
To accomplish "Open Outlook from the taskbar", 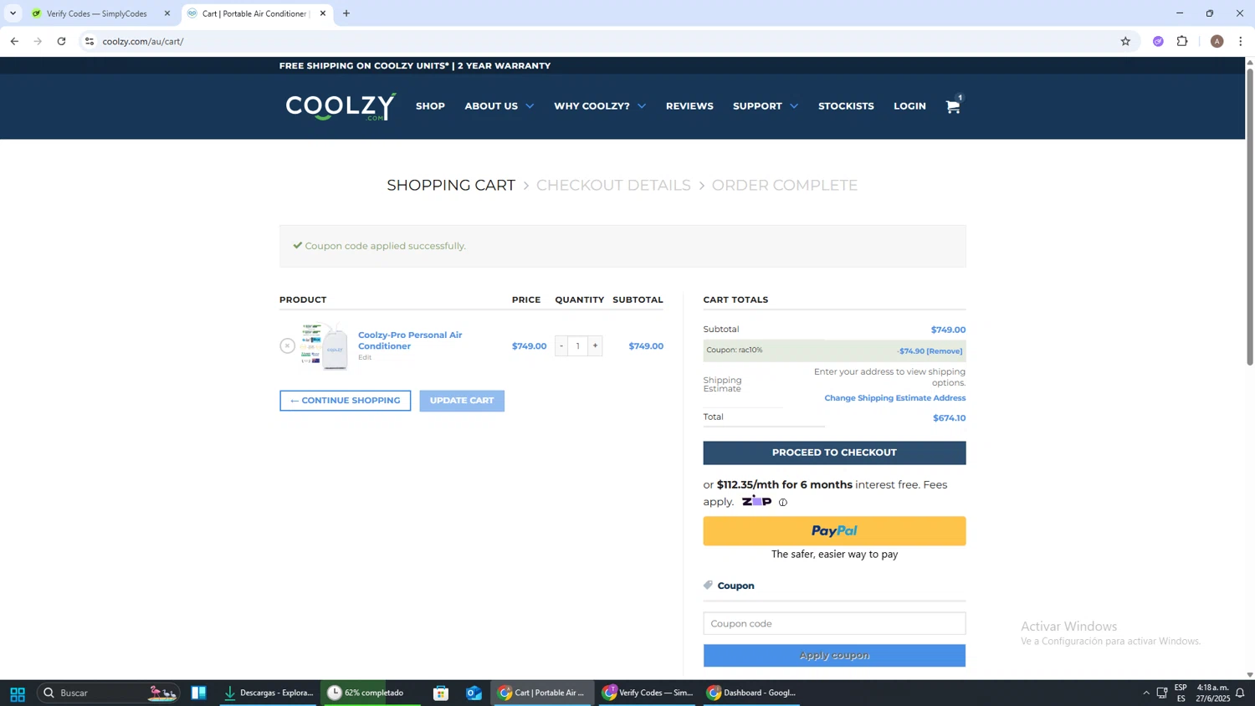I will click(474, 693).
